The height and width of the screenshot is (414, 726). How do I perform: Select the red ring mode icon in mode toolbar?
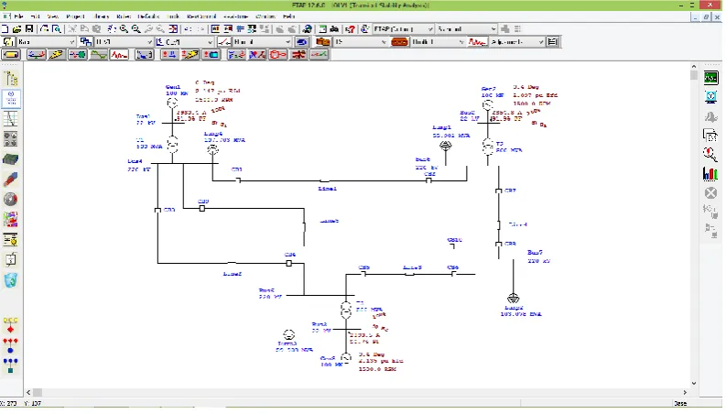[277, 55]
